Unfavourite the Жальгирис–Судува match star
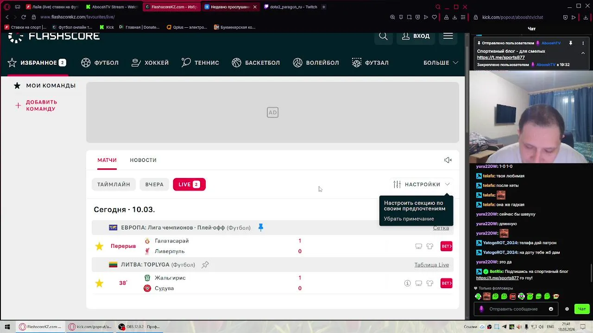Viewport: 593px width, 333px height. click(x=99, y=283)
